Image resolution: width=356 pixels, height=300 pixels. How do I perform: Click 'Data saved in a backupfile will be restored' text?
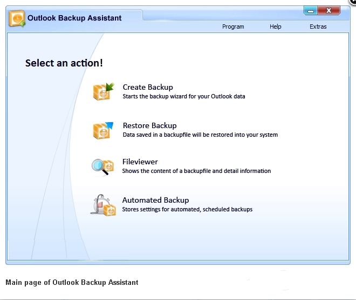click(200, 135)
